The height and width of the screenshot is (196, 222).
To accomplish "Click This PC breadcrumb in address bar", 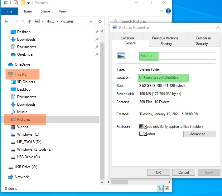I will pos(50,21).
